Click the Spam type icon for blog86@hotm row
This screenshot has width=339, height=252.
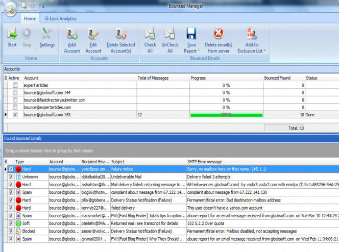click(x=18, y=192)
